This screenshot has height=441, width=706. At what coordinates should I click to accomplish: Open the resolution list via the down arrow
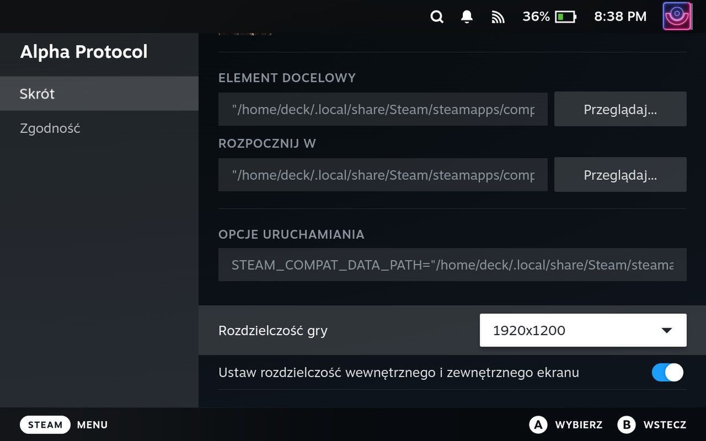[666, 330]
